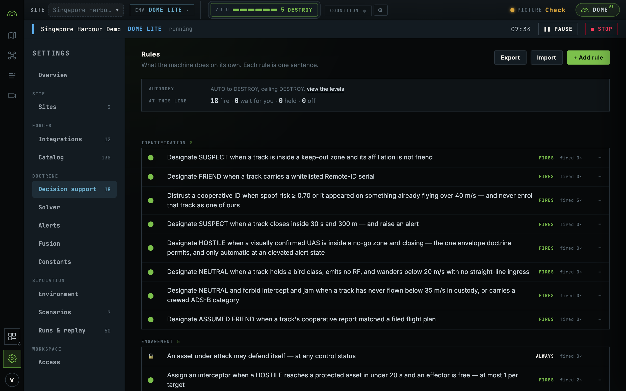This screenshot has height=391, width=626.
Task: Open the user avatar V
Action: click(x=12, y=380)
